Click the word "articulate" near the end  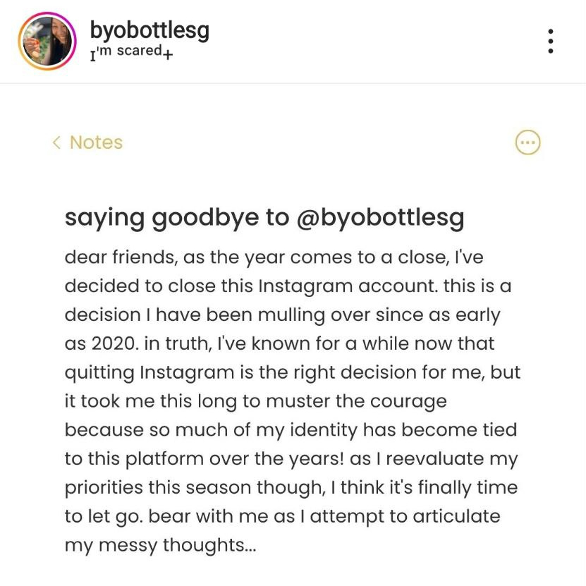coord(456,516)
